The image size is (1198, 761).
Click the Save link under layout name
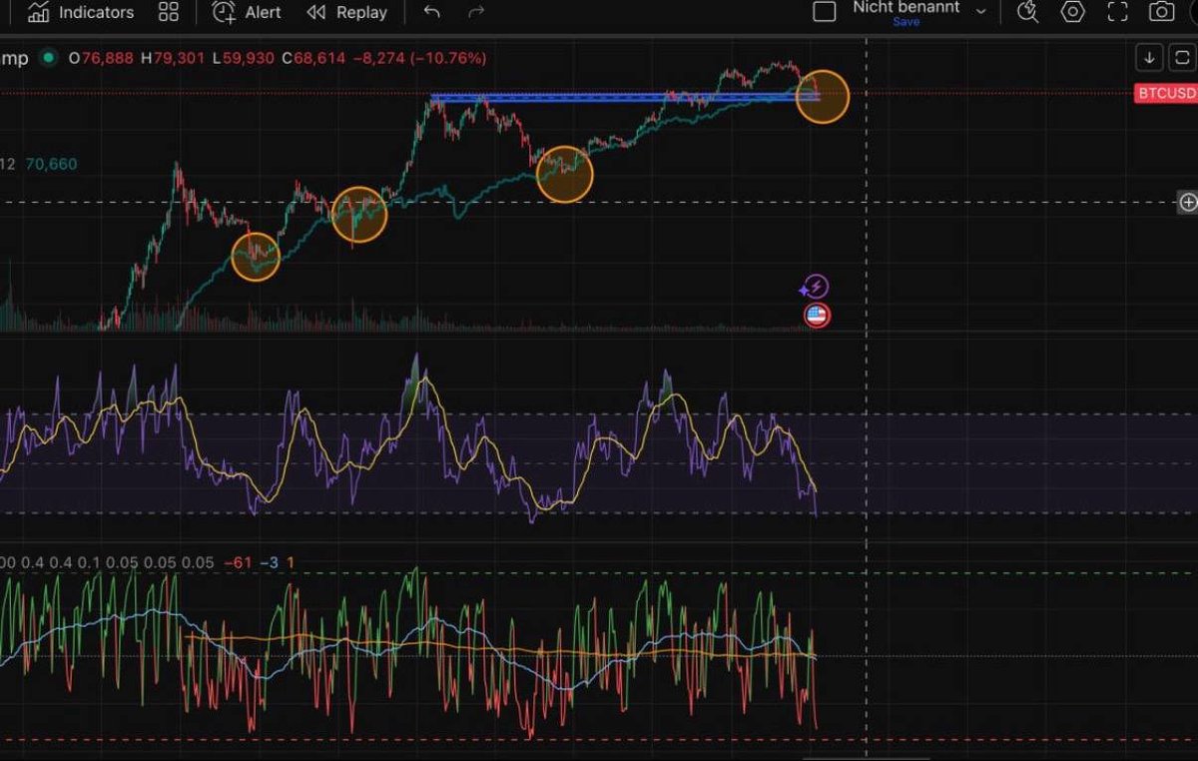905,22
